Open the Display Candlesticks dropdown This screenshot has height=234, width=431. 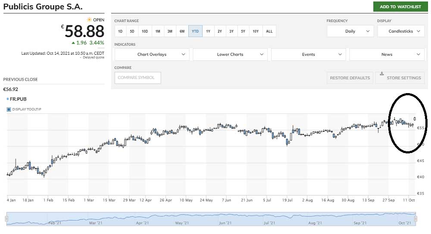pos(401,31)
